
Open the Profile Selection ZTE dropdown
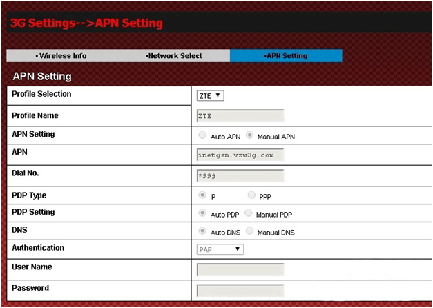[x=210, y=96]
